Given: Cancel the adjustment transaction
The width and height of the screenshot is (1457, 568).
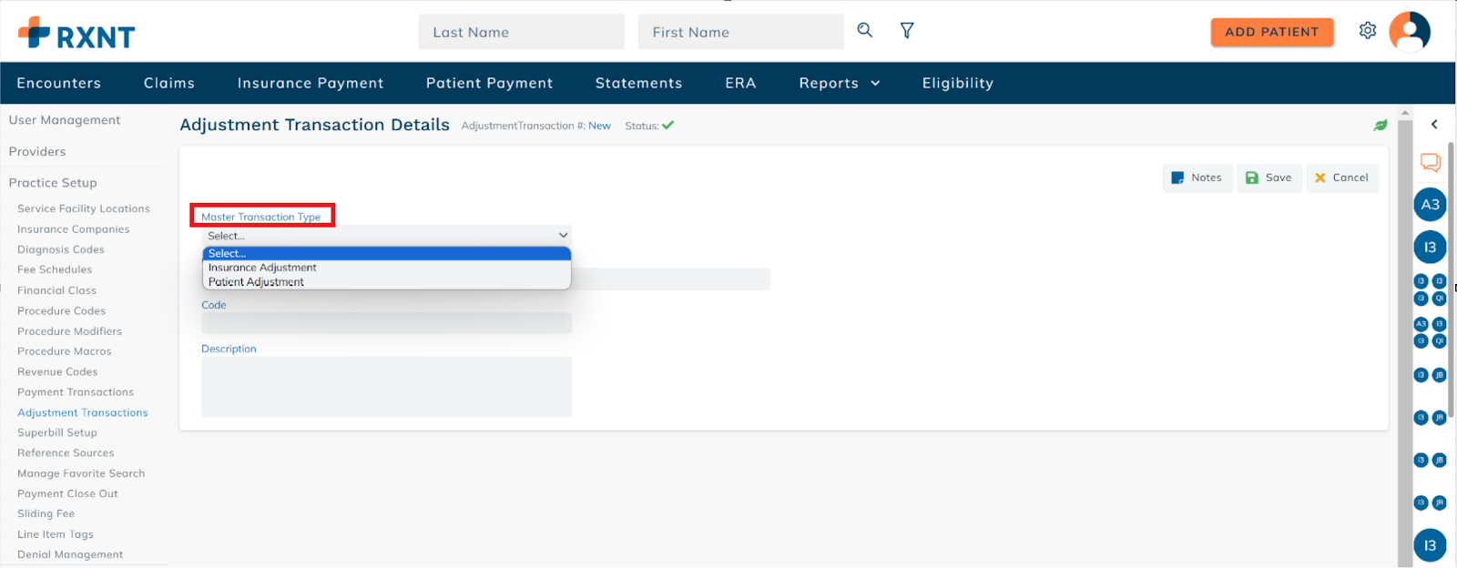Looking at the screenshot, I should [1341, 177].
